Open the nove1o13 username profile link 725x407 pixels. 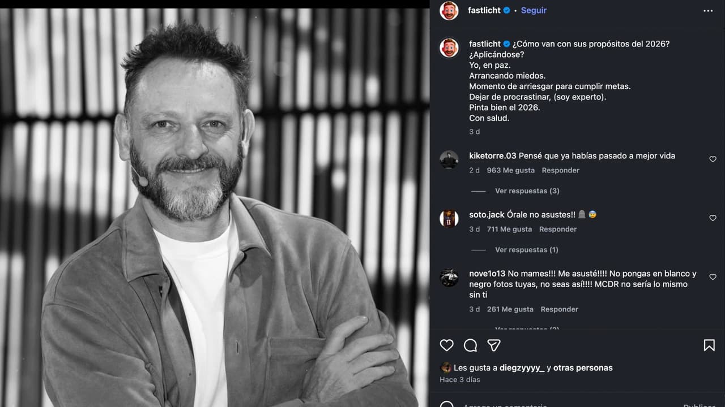tap(487, 274)
